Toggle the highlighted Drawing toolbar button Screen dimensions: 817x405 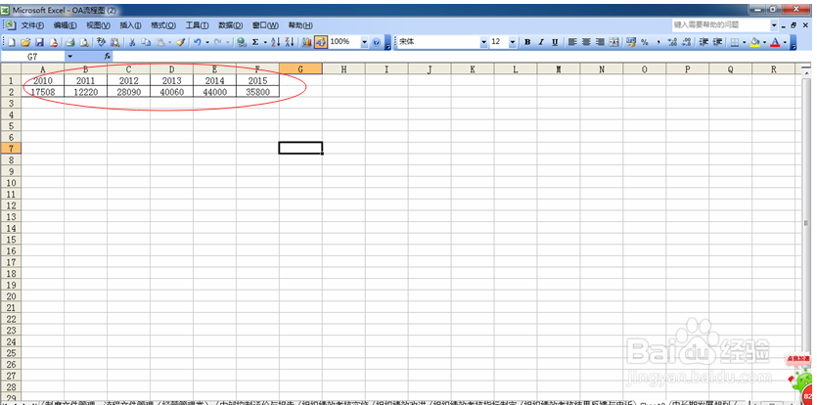coord(321,42)
